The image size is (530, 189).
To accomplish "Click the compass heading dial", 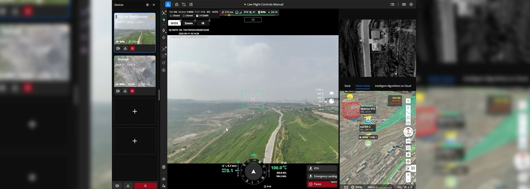I will click(253, 172).
